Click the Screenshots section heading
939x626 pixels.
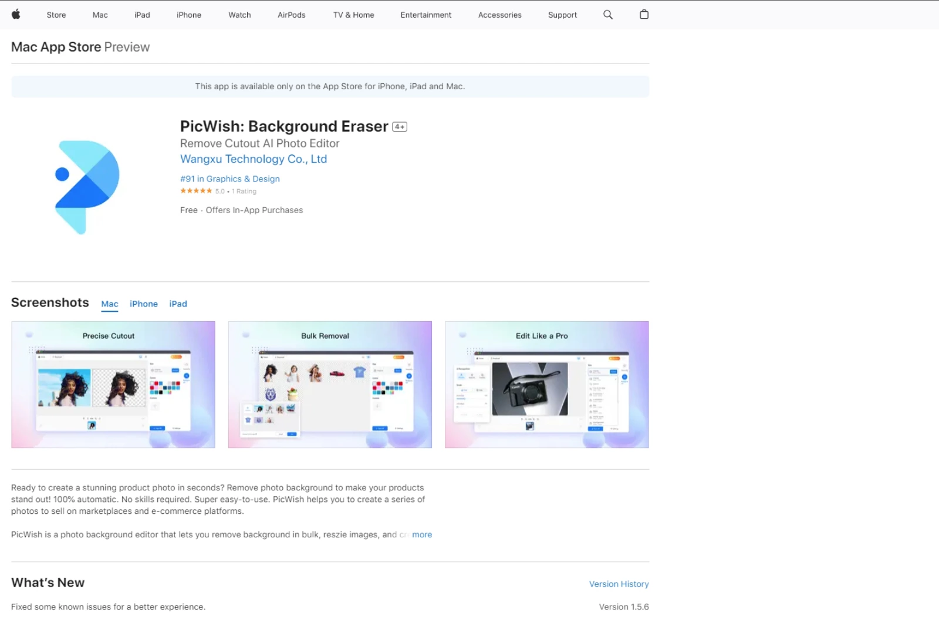coord(50,302)
